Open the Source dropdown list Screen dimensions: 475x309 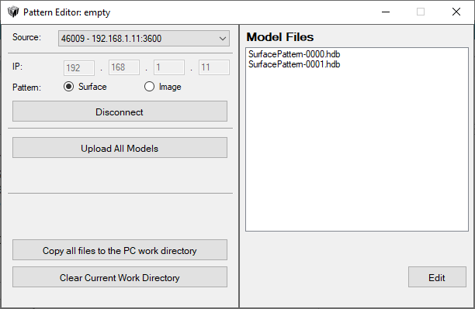click(x=223, y=39)
